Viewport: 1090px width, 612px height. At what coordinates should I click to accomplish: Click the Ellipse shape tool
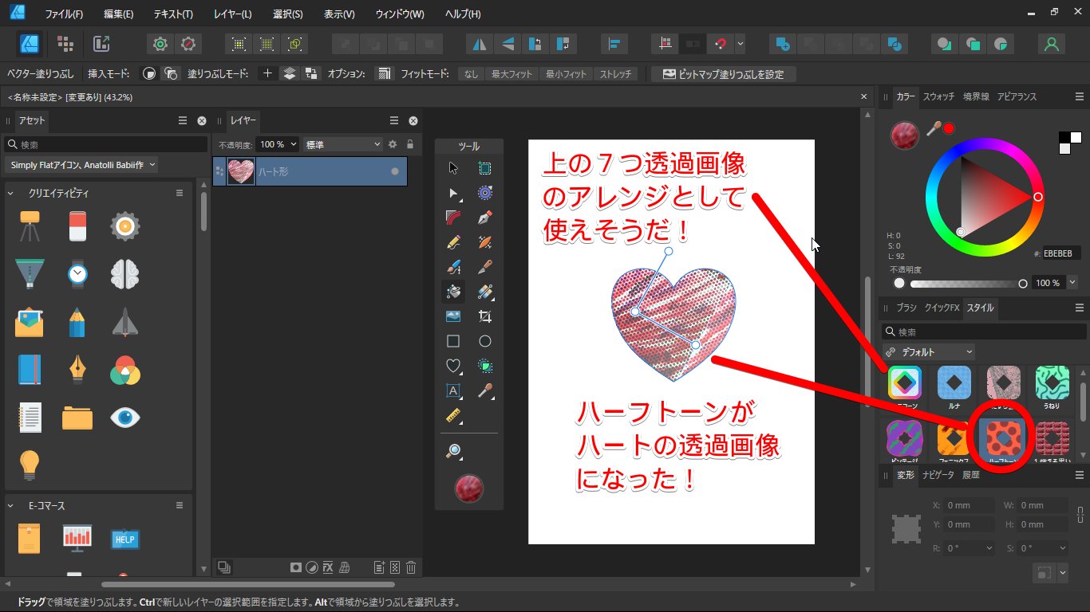click(x=484, y=341)
